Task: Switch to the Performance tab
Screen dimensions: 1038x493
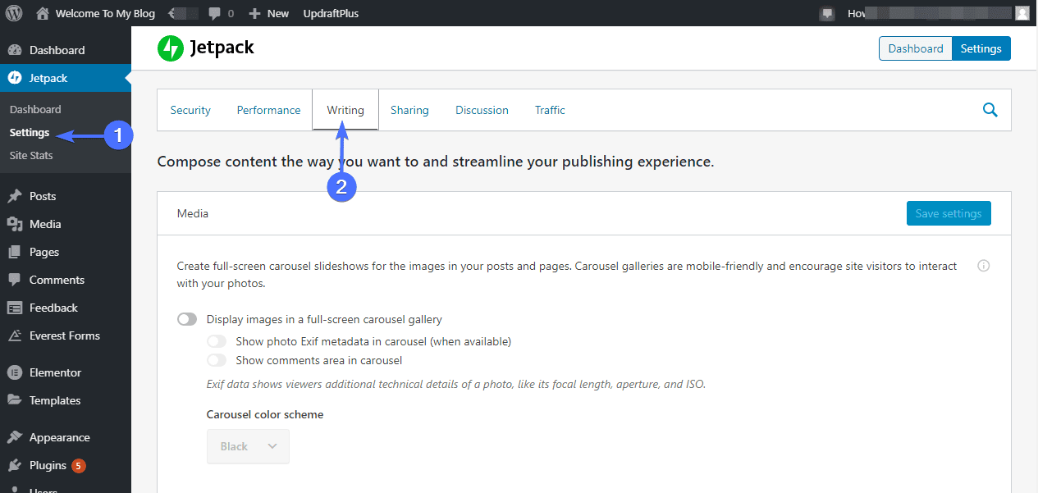Action: click(x=268, y=110)
